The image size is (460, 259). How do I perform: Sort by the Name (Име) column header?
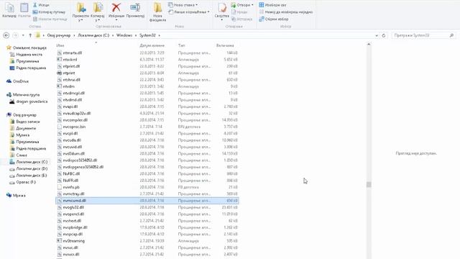click(60, 45)
